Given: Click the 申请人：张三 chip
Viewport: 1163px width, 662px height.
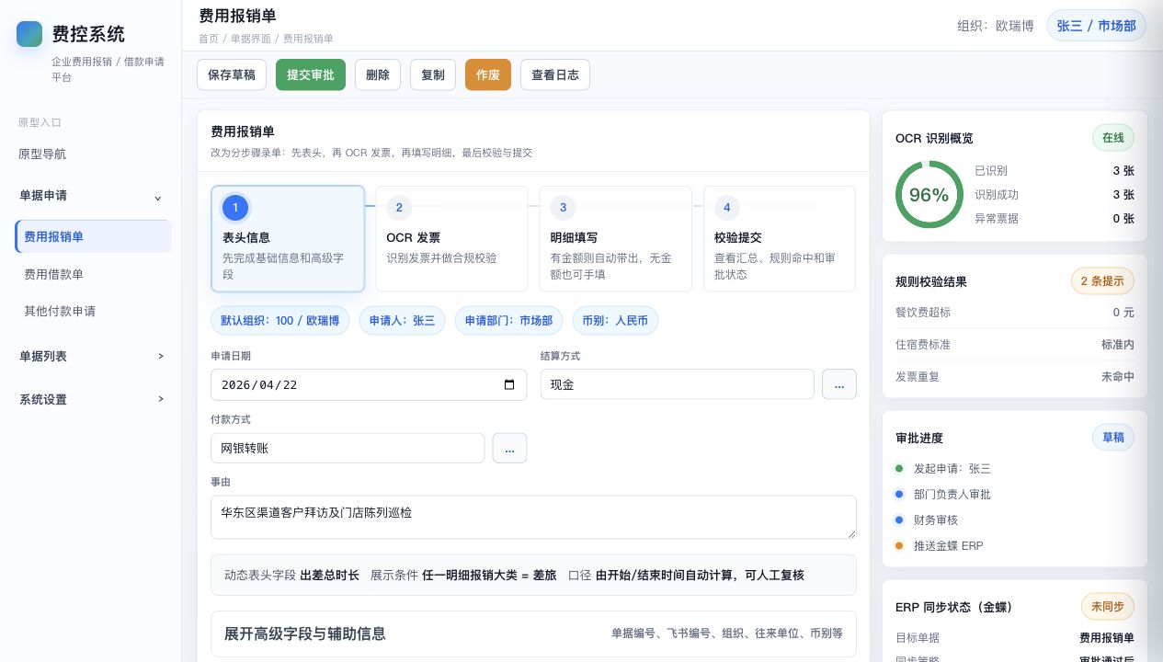Looking at the screenshot, I should coord(402,320).
